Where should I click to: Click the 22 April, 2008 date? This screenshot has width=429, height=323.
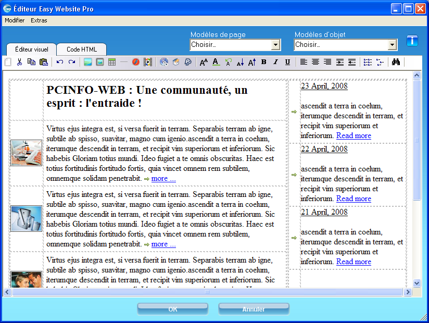click(x=324, y=149)
